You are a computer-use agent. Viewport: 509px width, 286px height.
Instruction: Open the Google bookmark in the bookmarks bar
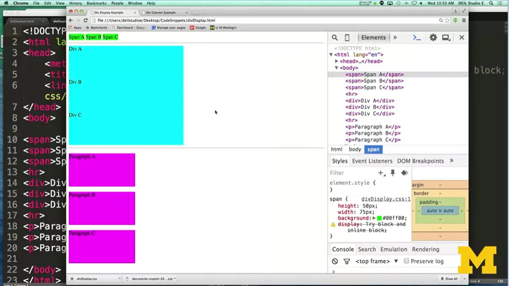[x=197, y=27]
